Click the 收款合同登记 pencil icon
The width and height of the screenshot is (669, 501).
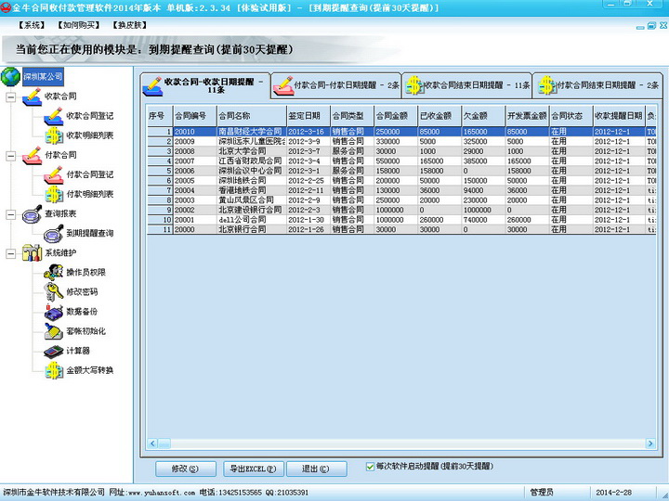(52, 116)
